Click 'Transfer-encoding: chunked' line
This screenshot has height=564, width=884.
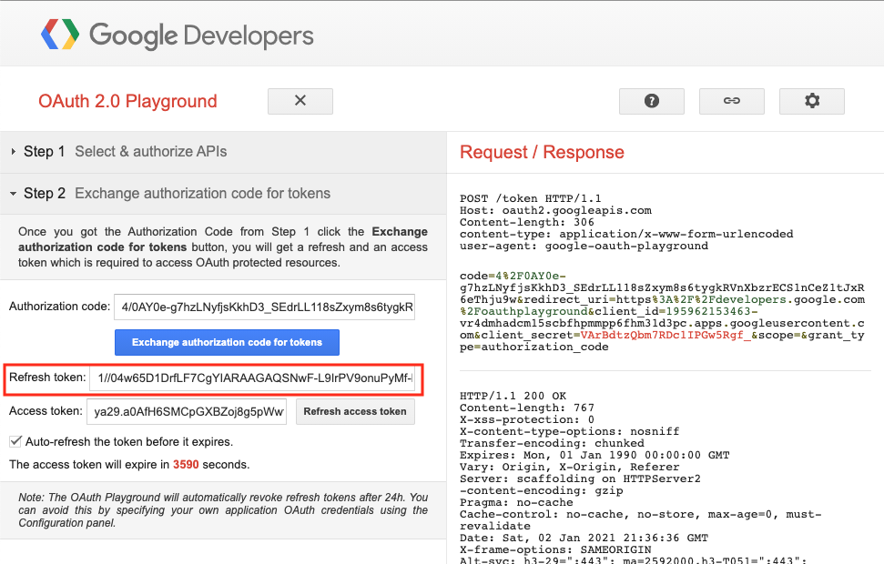pyautogui.click(x=552, y=443)
